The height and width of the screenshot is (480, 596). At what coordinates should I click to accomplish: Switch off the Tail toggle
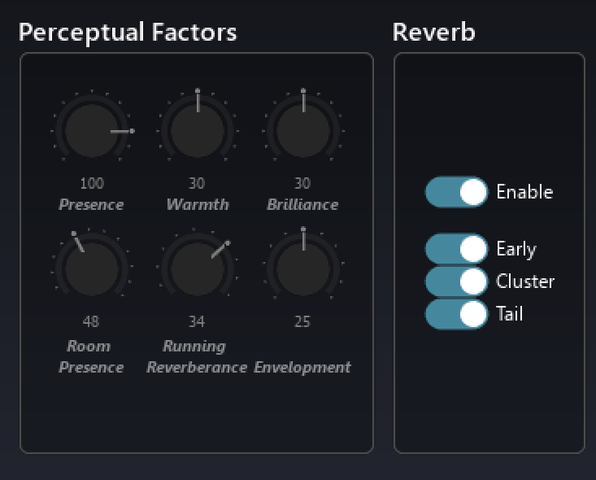coord(456,314)
